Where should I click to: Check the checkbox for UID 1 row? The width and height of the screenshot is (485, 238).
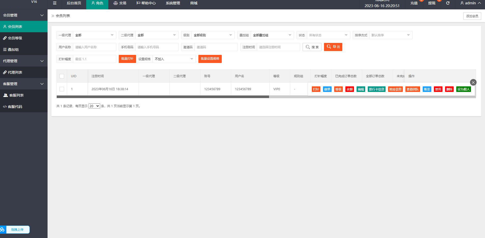(x=62, y=89)
